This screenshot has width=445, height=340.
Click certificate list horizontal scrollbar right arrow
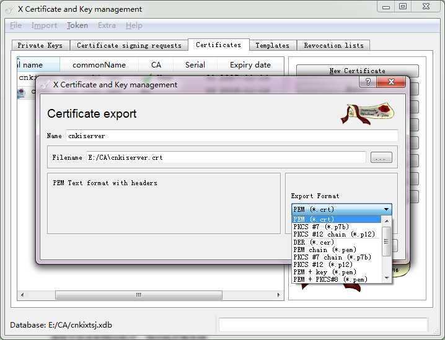coord(279,295)
